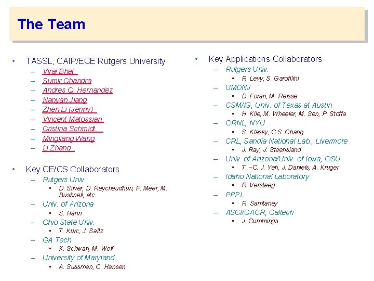Viewport: 374px width, 281px height.
Task: Click 'CRL, Sandia National Lab., Livermore'
Action: [x=286, y=141]
